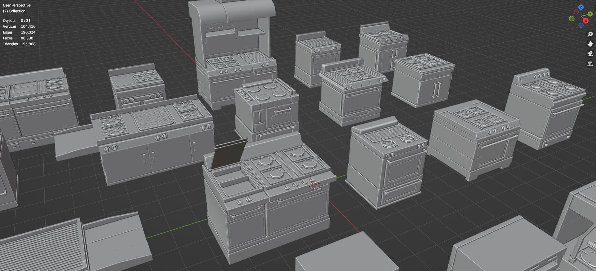Click the Objects '0 / 21' statistic
Screen dimensions: 596x271
pos(25,21)
